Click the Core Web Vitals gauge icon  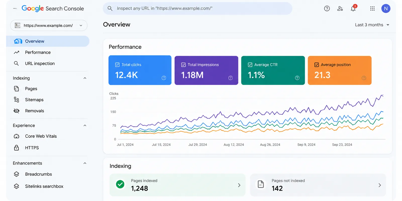16,136
